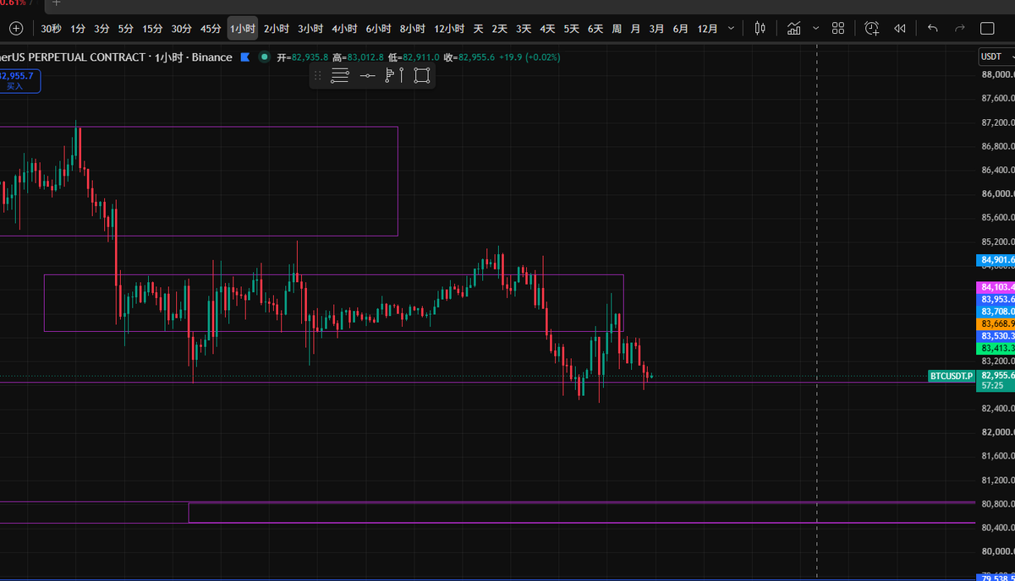Select the horizontal ray line tool

(367, 75)
